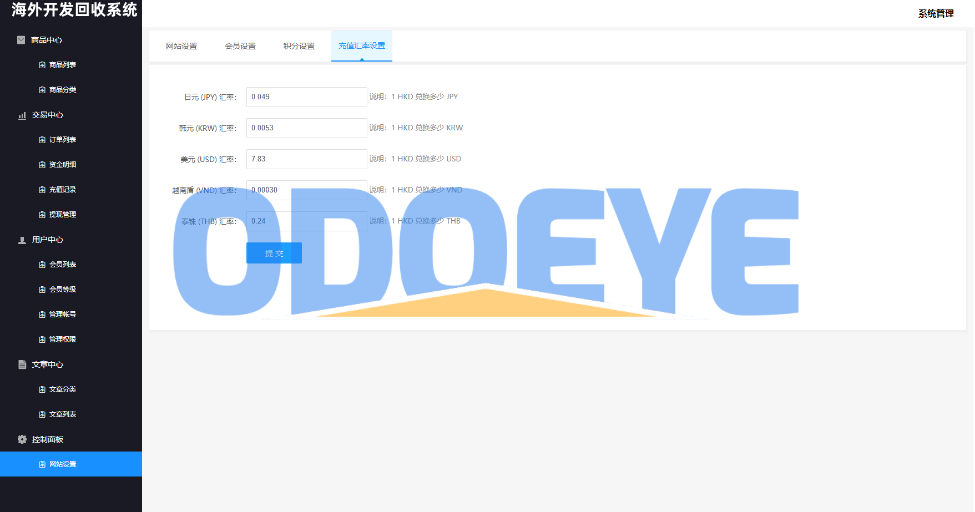
Task: Click the icon beside 提现管理
Action: [42, 215]
